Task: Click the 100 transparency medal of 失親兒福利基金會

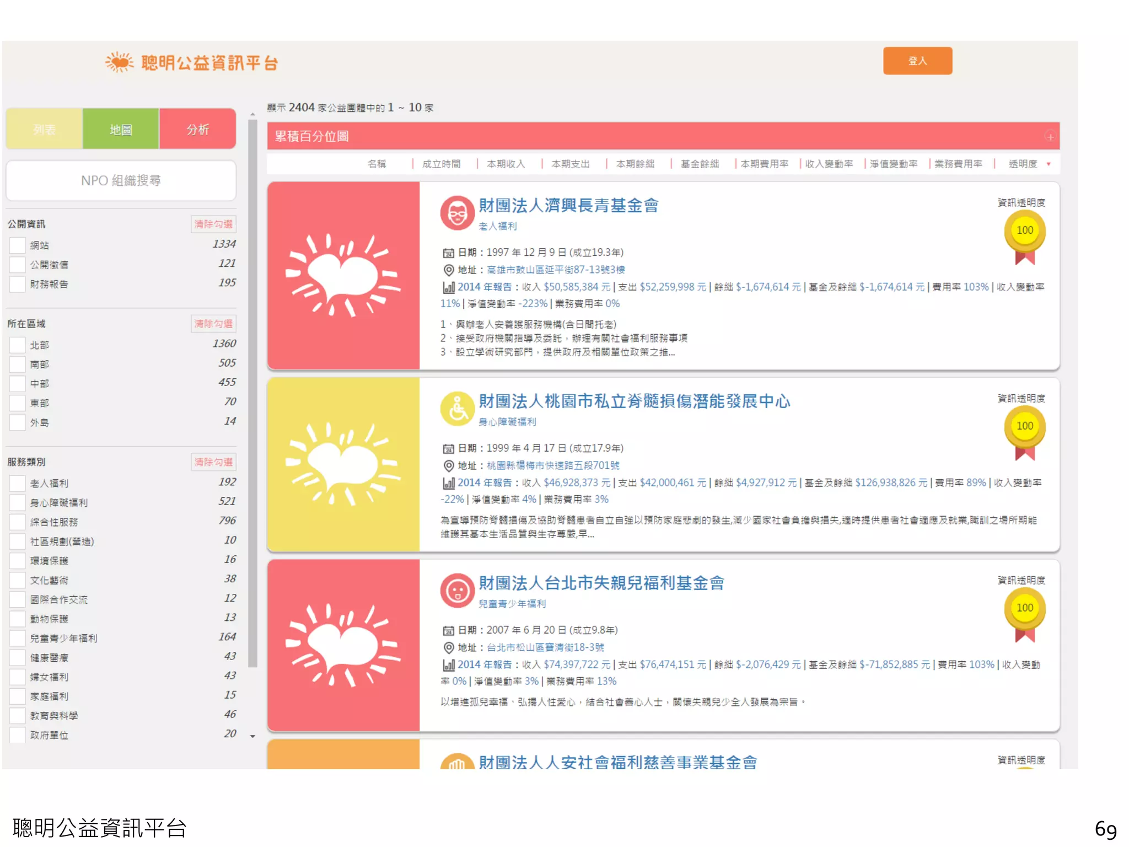Action: (1025, 615)
